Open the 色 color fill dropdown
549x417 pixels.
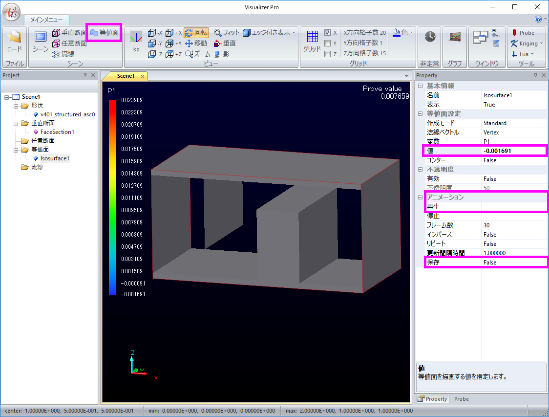pos(411,33)
